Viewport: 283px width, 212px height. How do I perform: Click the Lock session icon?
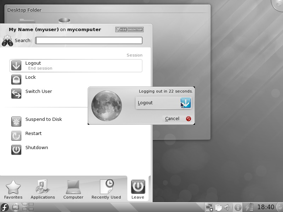click(16, 79)
